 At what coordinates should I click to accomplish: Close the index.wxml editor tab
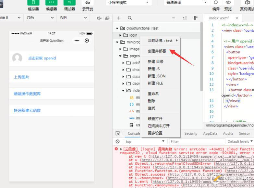237,18
